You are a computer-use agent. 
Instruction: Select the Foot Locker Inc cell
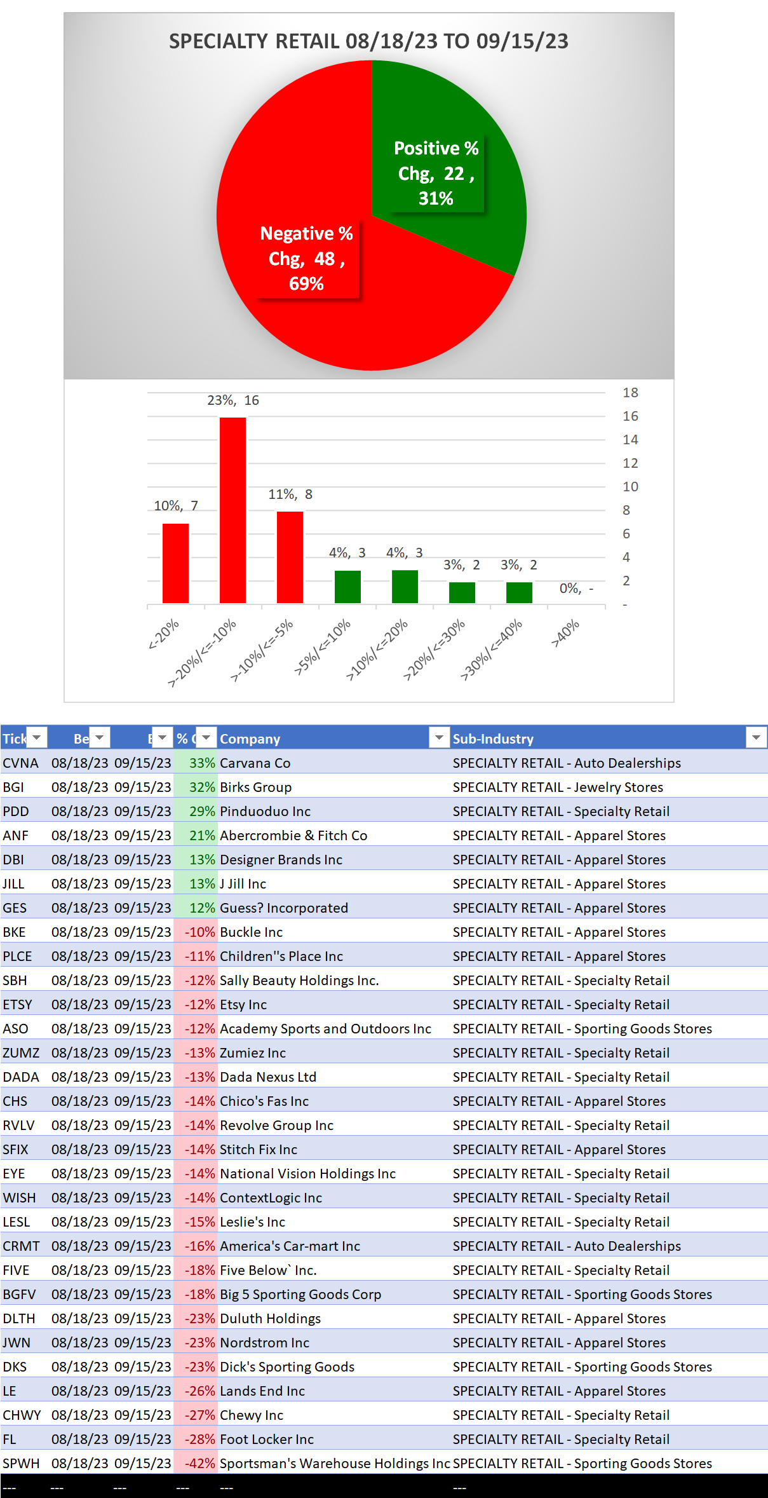tap(334, 1439)
